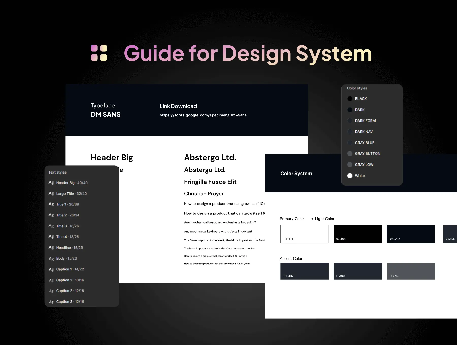This screenshot has width=457, height=345.
Task: Select the 000000 black primary swatch
Action: [x=357, y=234]
